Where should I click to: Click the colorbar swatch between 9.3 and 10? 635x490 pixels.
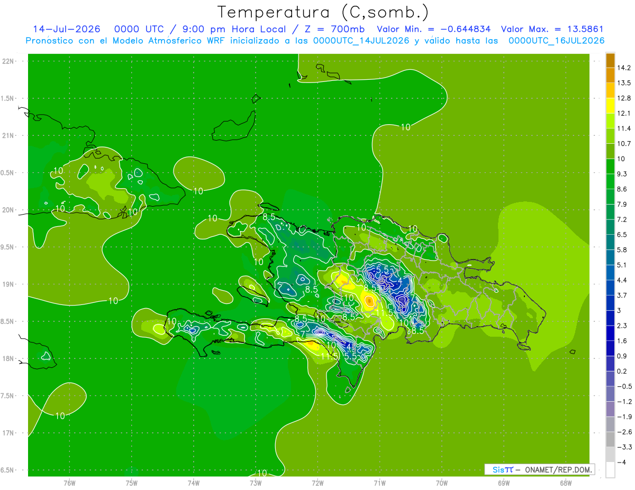pos(610,167)
